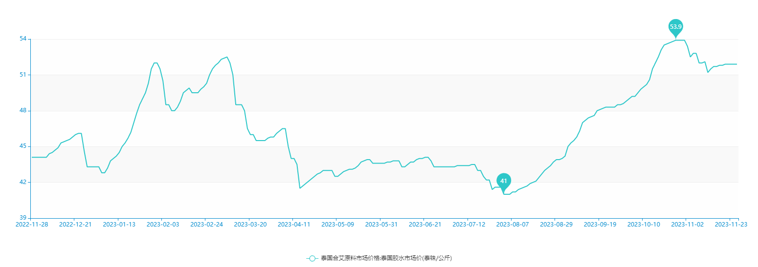
Task: Select the 2023-08-29 axis date label
Action: (556, 225)
